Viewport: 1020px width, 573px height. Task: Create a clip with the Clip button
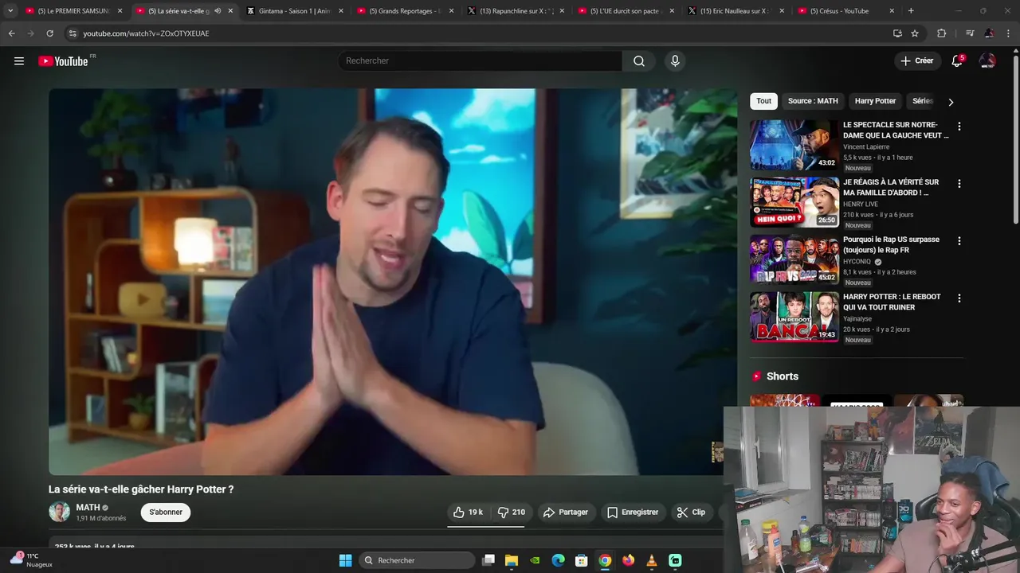pos(691,513)
